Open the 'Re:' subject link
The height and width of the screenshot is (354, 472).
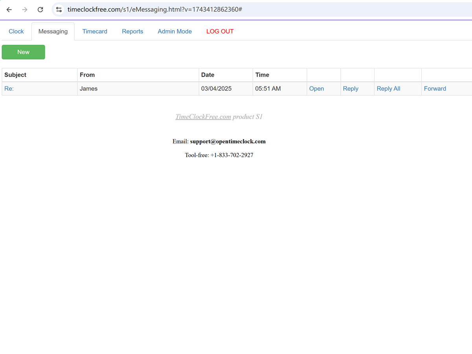click(9, 88)
